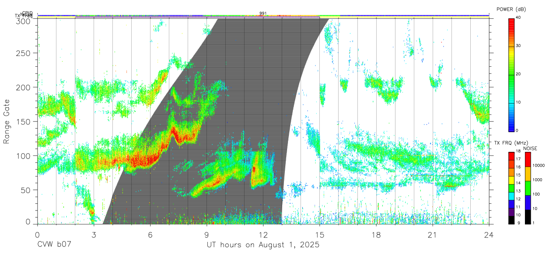Click 'UT hours on August 1, 2025' axis title
This screenshot has width=550, height=254.
tap(263, 245)
